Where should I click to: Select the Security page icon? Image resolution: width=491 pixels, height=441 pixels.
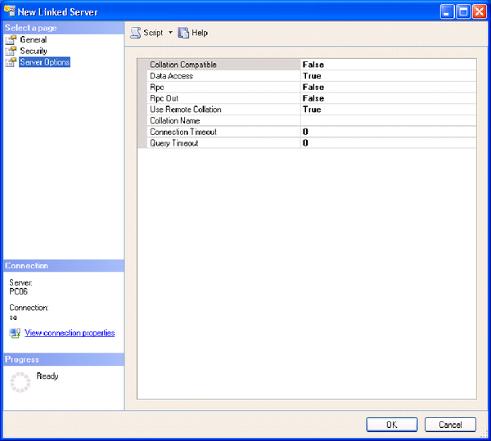[11, 51]
